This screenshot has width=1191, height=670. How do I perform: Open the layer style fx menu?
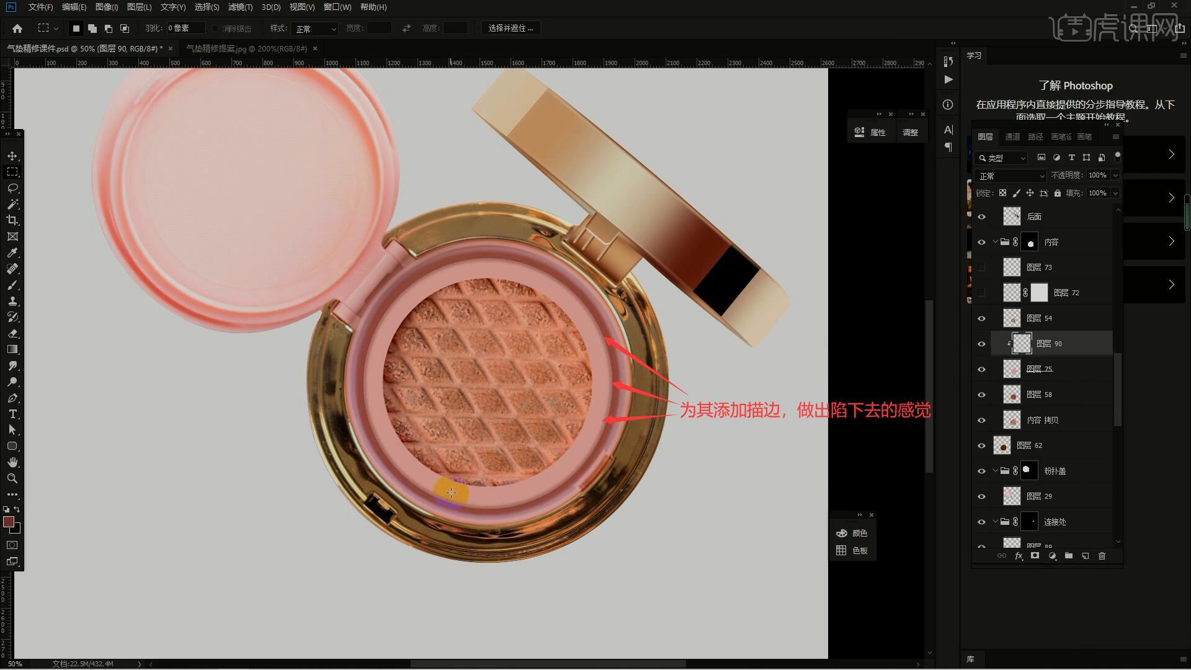[1019, 556]
